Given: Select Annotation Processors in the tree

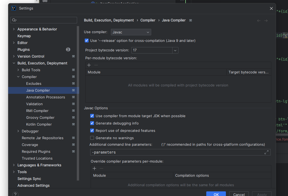Looking at the screenshot, I should pos(46,97).
